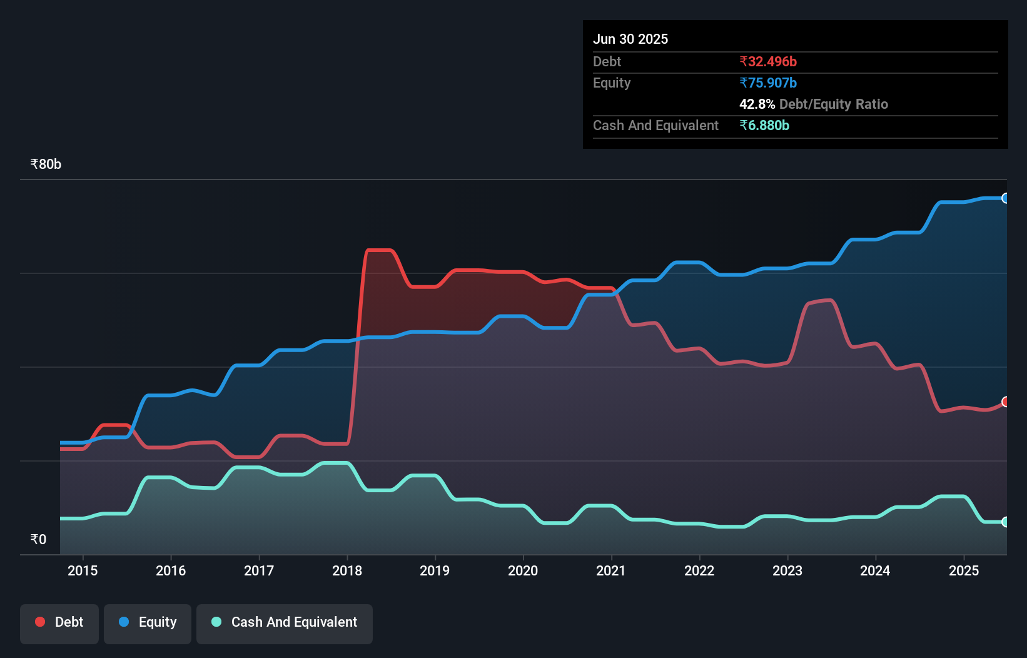Click the Jun 30 2025 tooltip date
This screenshot has width=1027, height=658.
tap(630, 39)
